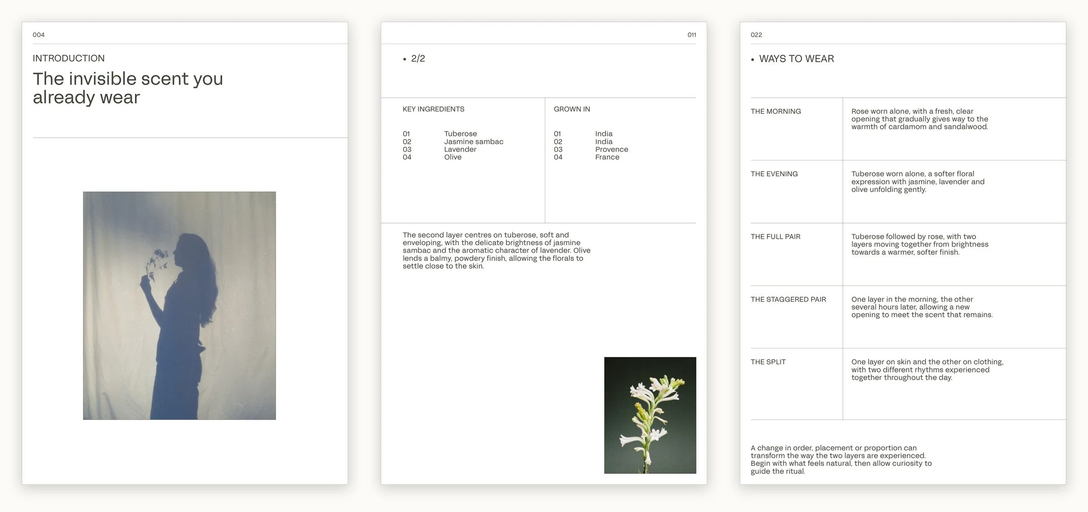Image resolution: width=1088 pixels, height=512 pixels.
Task: Click the THE STAGGERED PAIR row label
Action: [x=788, y=299]
